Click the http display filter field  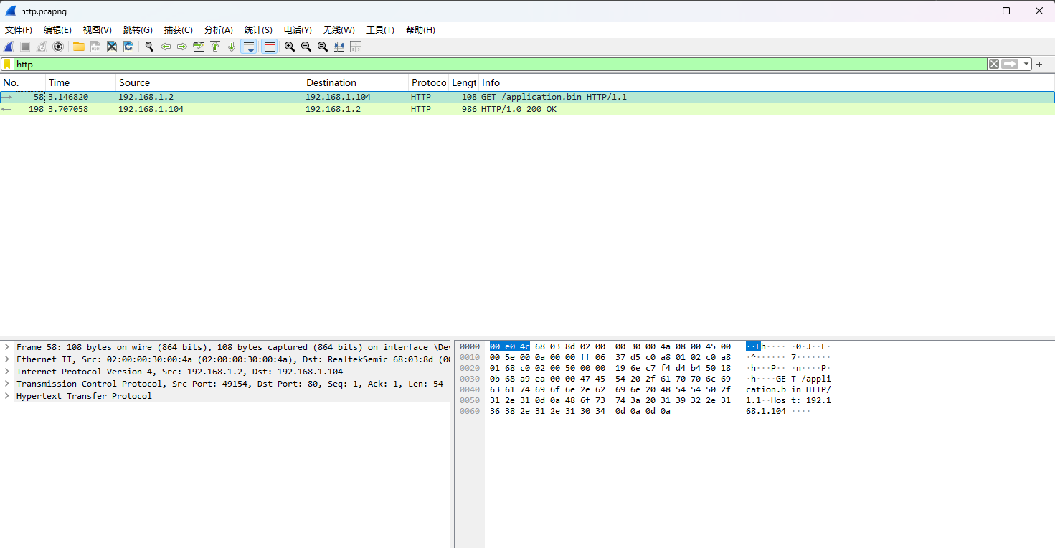[x=501, y=64]
